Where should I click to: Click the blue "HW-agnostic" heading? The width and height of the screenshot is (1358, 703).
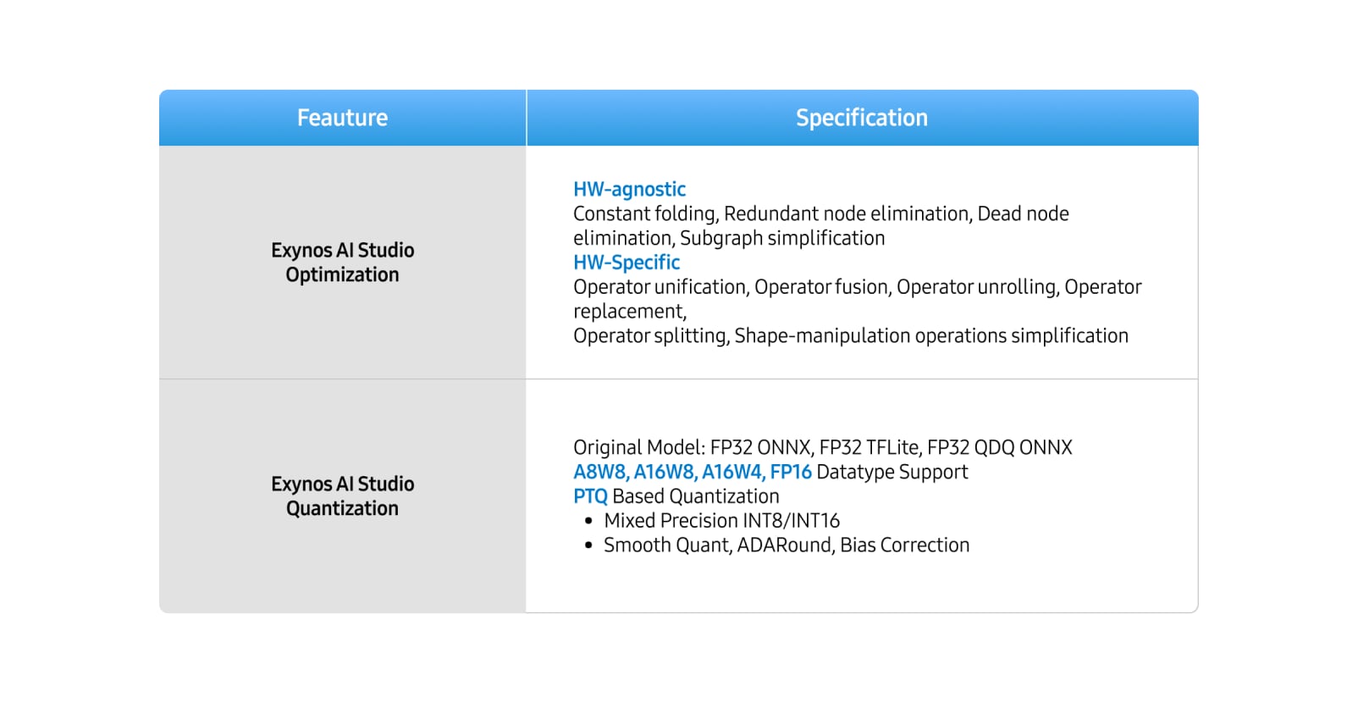click(x=629, y=189)
